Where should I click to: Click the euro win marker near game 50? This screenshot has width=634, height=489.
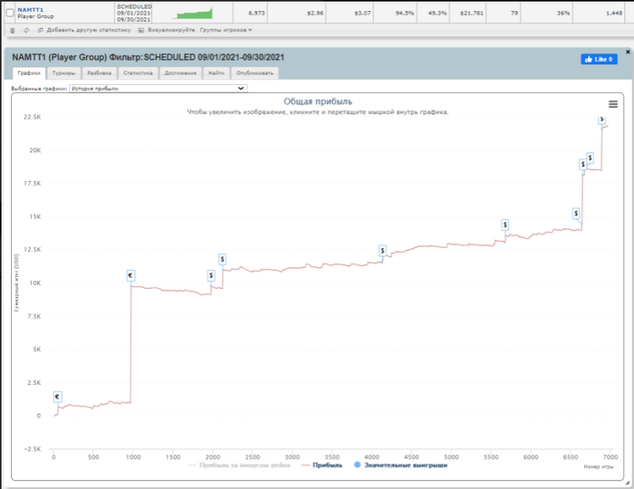click(57, 397)
